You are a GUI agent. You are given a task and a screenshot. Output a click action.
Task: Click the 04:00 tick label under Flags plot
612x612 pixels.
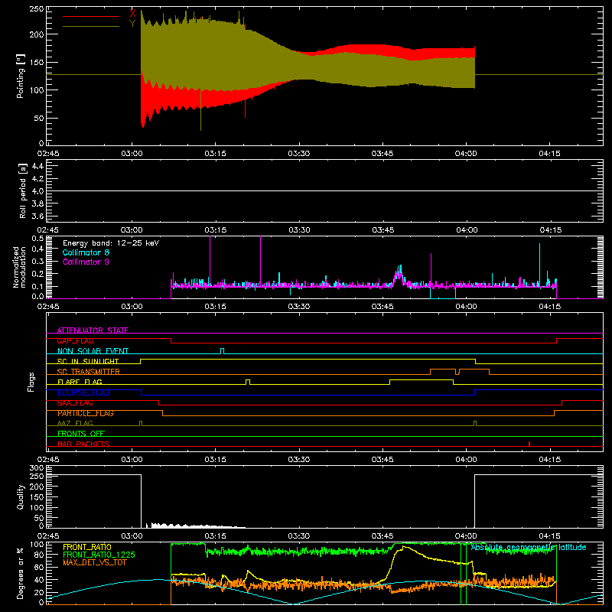tap(467, 460)
